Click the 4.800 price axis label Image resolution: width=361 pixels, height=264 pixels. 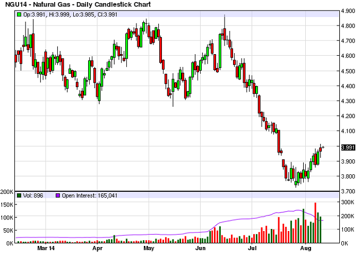click(x=348, y=26)
